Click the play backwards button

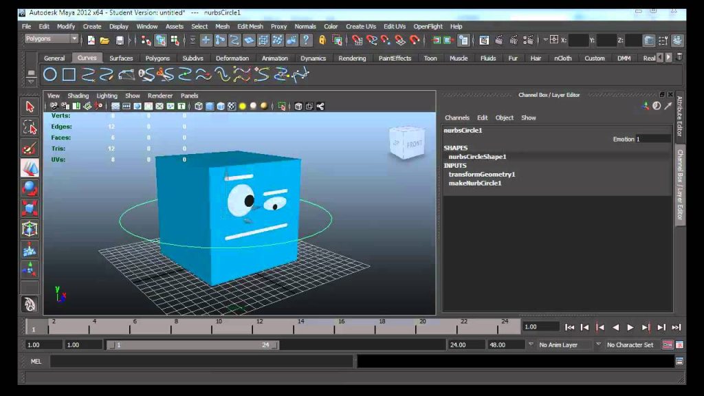pos(615,327)
